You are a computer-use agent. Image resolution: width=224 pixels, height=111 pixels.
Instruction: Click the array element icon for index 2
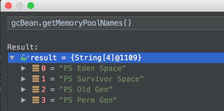pyautogui.click(x=36, y=89)
